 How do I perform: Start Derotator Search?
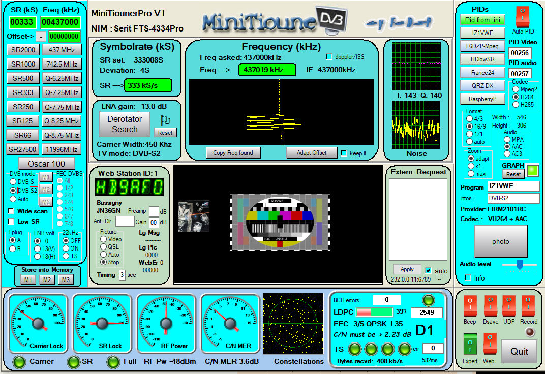click(125, 124)
